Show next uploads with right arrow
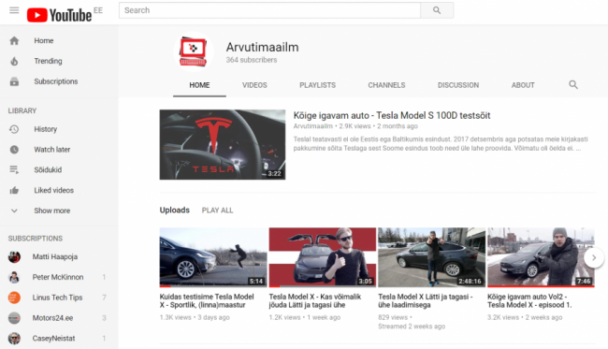Image resolution: width=608 pixels, height=349 pixels. 594,257
